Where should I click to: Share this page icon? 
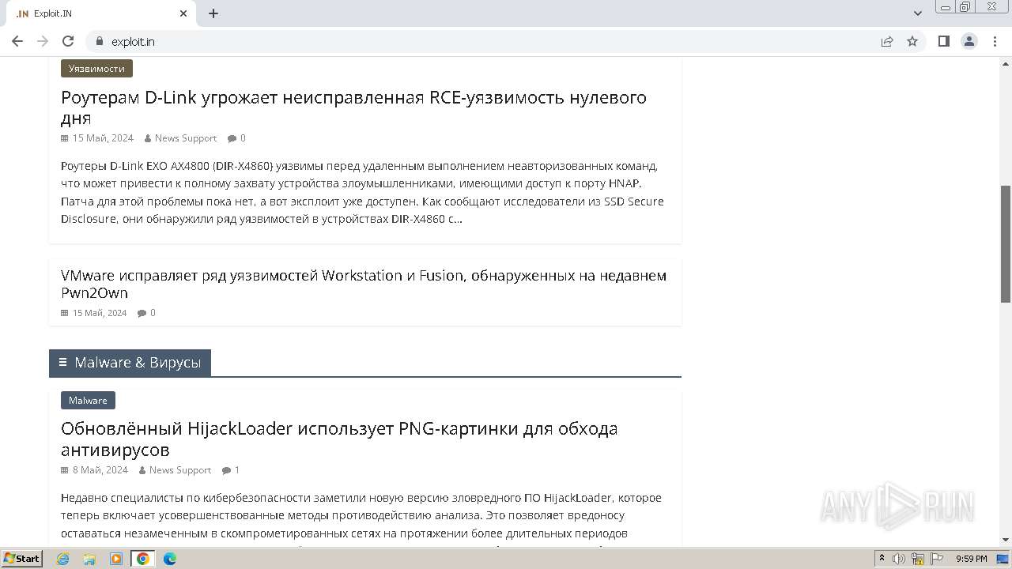887,41
